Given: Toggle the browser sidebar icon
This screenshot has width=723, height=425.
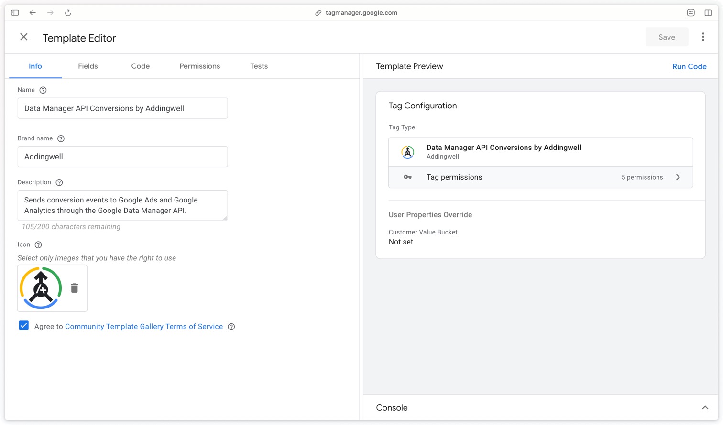Looking at the screenshot, I should coord(15,13).
